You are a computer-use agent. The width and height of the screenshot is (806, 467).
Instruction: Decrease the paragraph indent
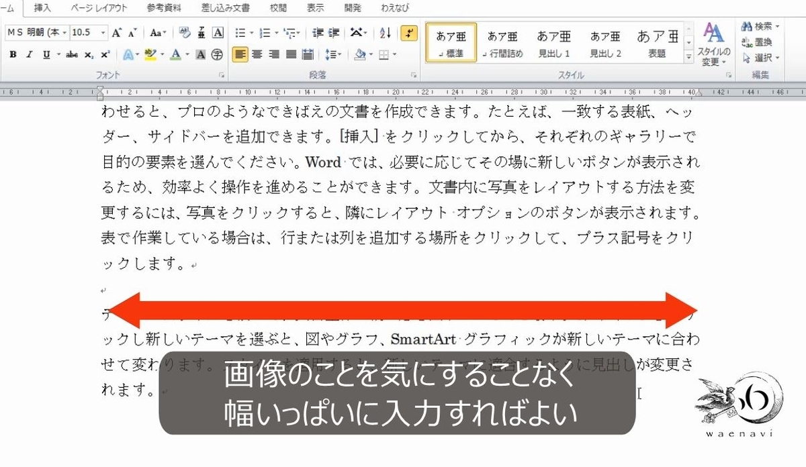pos(317,32)
